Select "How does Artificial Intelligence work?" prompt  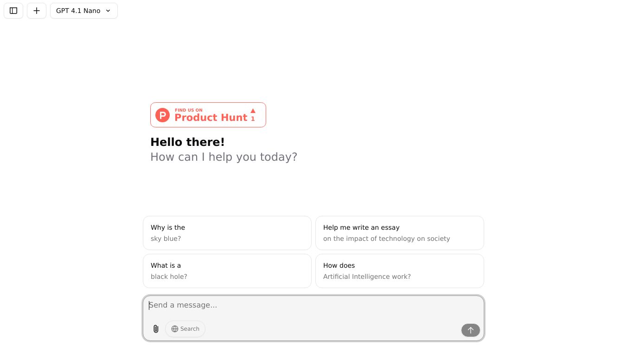[x=399, y=271]
